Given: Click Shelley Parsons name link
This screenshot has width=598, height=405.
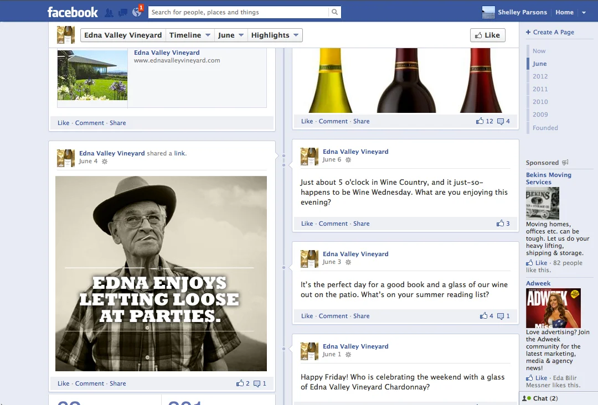Looking at the screenshot, I should 522,12.
